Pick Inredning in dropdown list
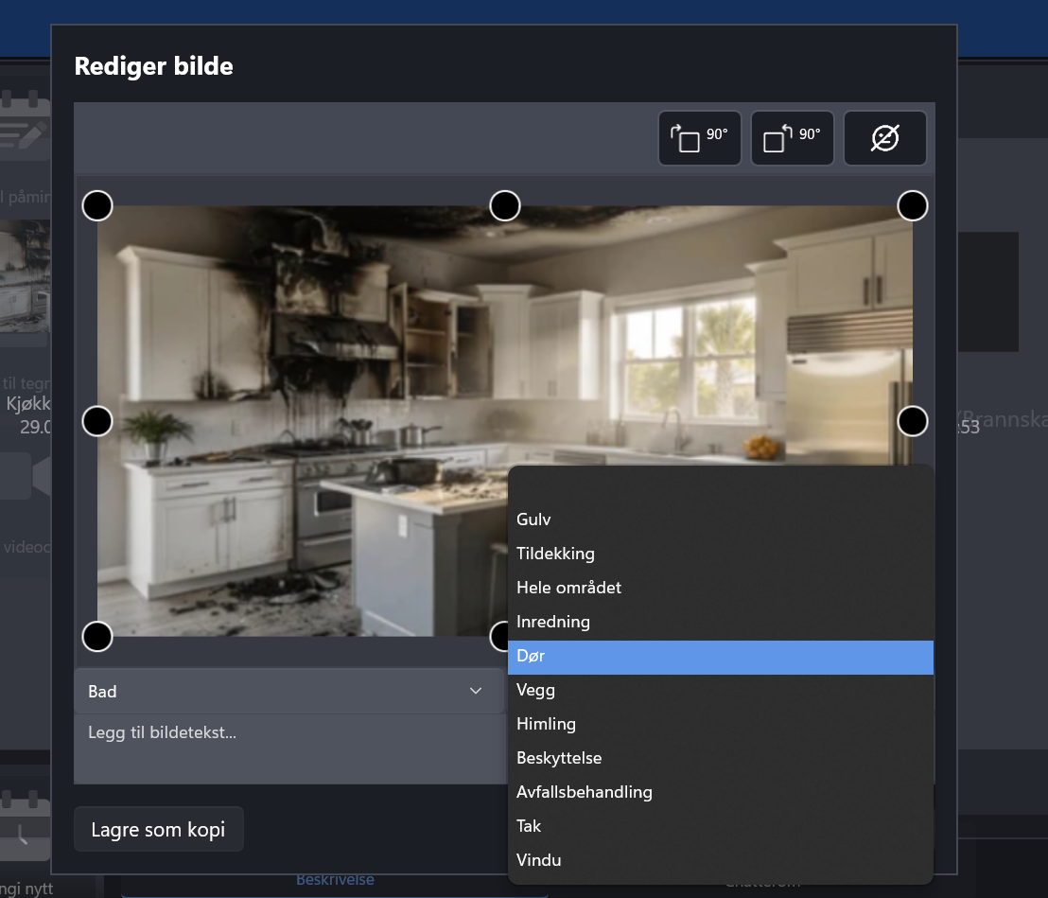This screenshot has width=1048, height=898. coord(721,622)
